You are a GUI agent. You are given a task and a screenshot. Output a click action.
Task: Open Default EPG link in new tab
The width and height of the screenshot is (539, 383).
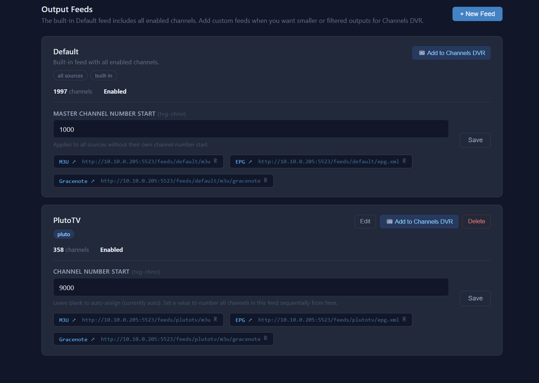243,162
